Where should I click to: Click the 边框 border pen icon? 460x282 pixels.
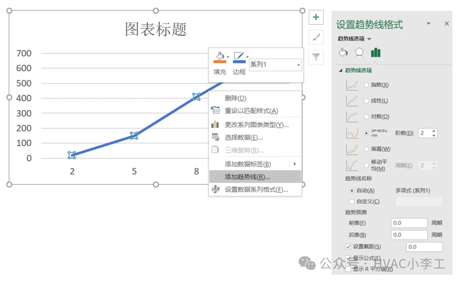[239, 56]
